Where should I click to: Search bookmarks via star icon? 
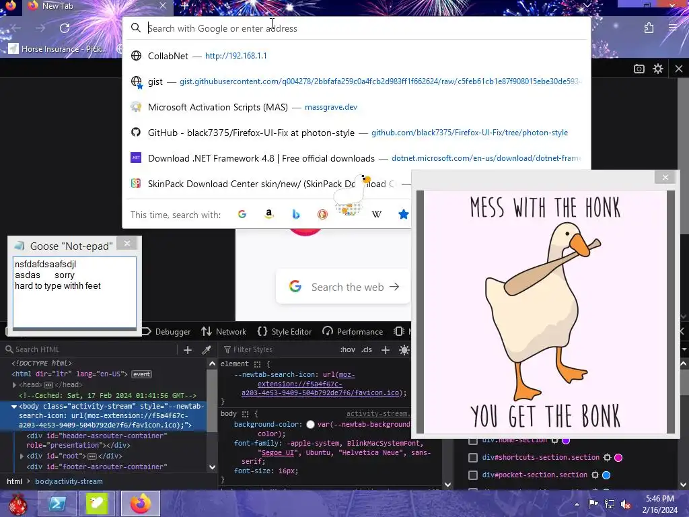tap(404, 215)
